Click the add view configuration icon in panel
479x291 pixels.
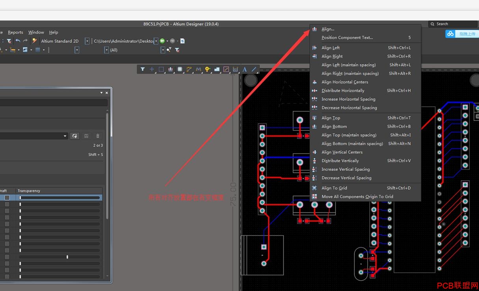75,136
